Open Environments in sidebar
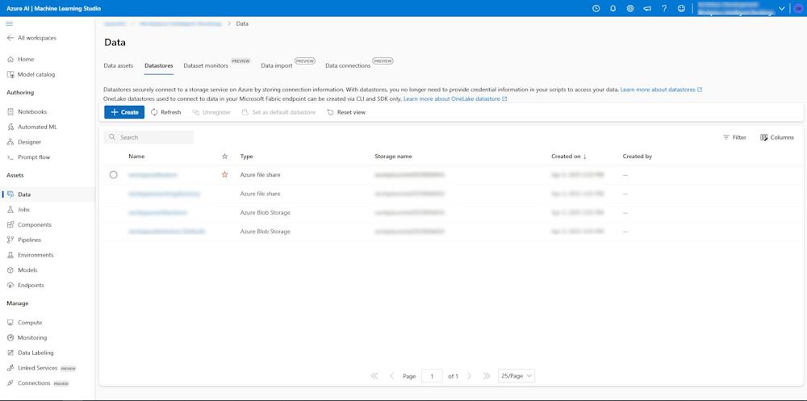The width and height of the screenshot is (807, 401). (31, 255)
